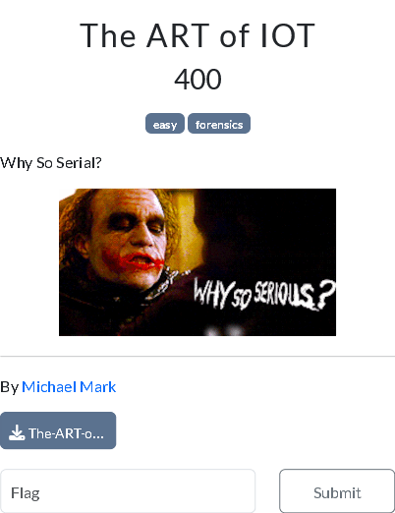Download the The-ART-o... challenge file
Screen dimensions: 395x513
click(58, 430)
